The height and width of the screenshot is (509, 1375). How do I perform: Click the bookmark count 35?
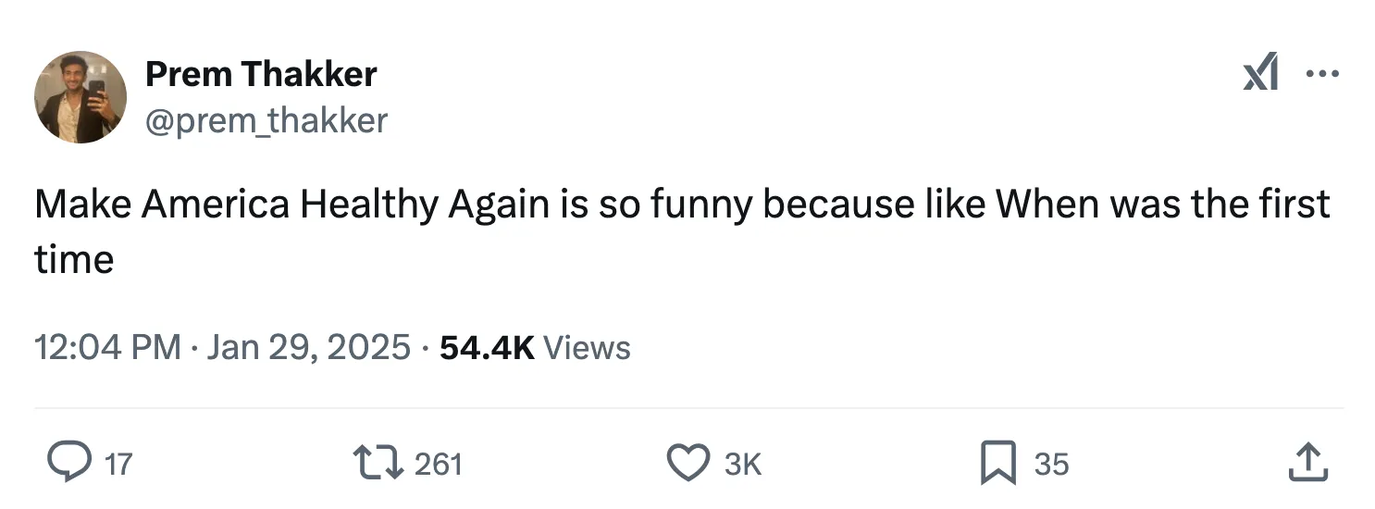click(x=1051, y=464)
